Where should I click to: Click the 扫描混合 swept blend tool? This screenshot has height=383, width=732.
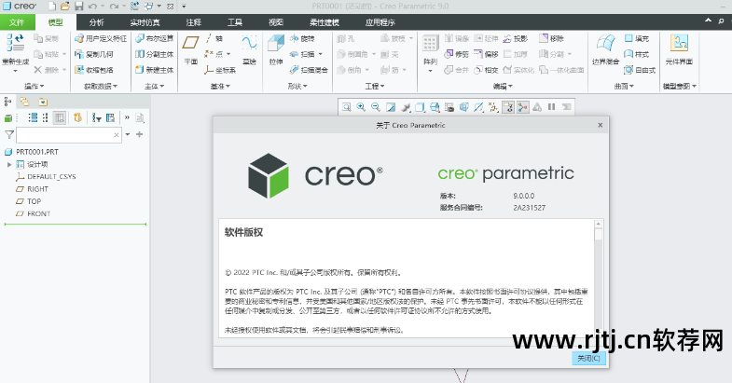[309, 70]
